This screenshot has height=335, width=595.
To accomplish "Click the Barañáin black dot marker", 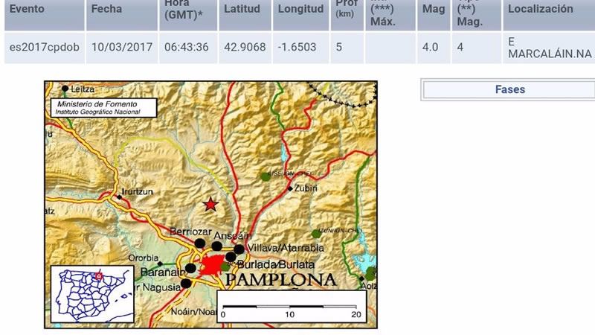I will [190, 268].
